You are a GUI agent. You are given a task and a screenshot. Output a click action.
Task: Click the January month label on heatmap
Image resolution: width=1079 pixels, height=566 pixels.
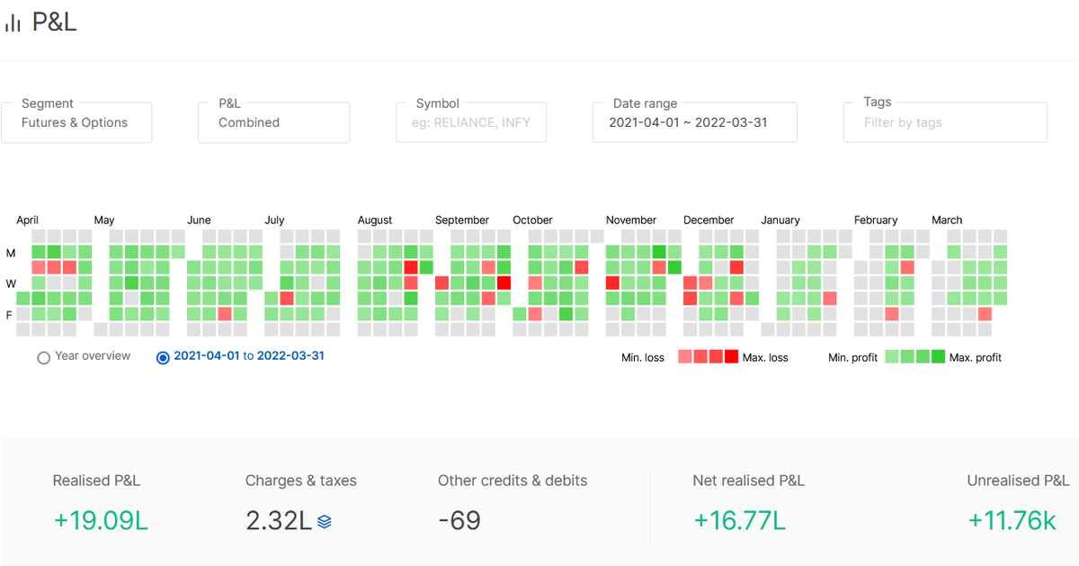[x=780, y=220]
